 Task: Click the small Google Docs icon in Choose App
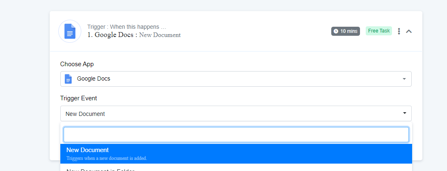[x=68, y=79]
